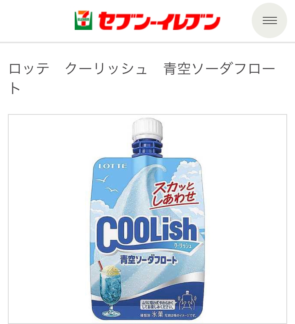Click the white screw cap of the pouch
Image resolution: width=295 pixels, height=324 pixels.
(x=147, y=129)
